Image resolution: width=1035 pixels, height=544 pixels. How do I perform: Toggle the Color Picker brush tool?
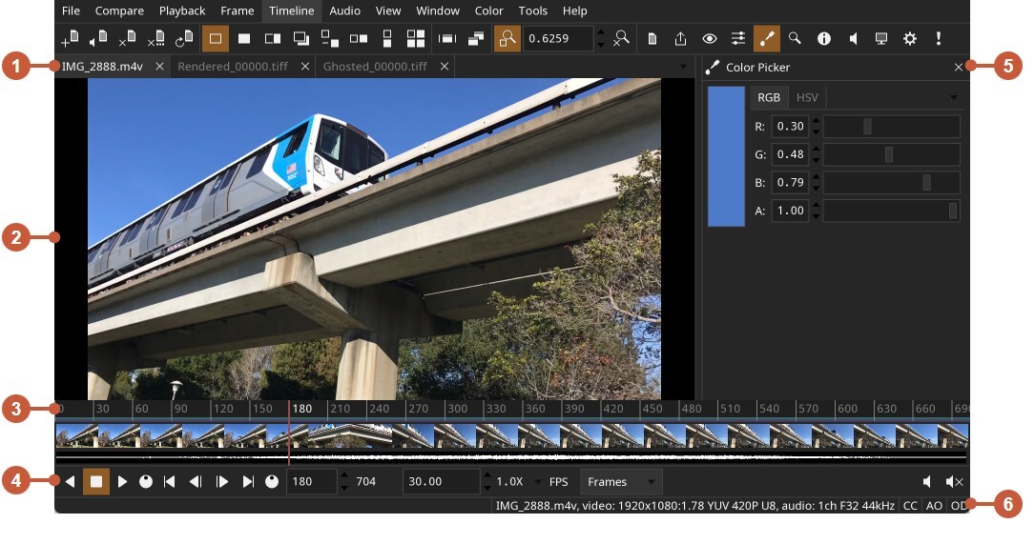pos(766,39)
